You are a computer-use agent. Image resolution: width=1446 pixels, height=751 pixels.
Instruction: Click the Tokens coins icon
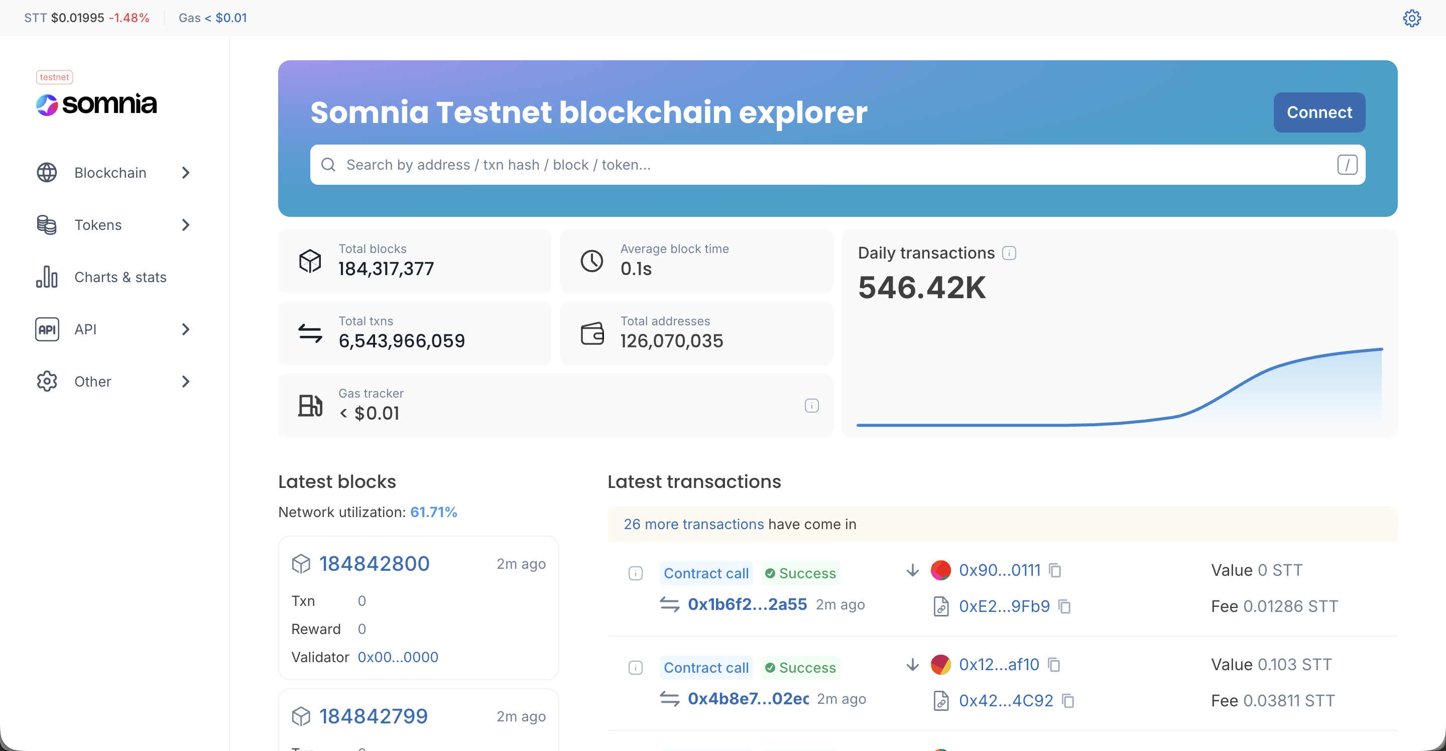tap(47, 224)
